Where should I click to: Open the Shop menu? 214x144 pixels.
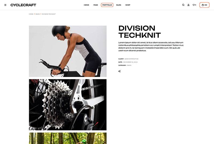[x=128, y=5]
